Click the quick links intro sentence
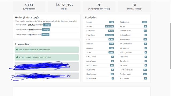171x96 pixels. pos(46,21)
